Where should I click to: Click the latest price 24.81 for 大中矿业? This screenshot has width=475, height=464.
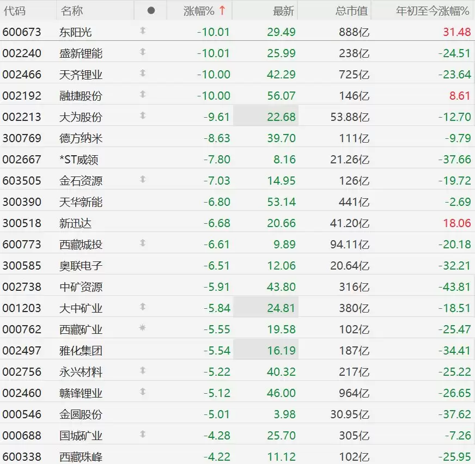pyautogui.click(x=281, y=308)
